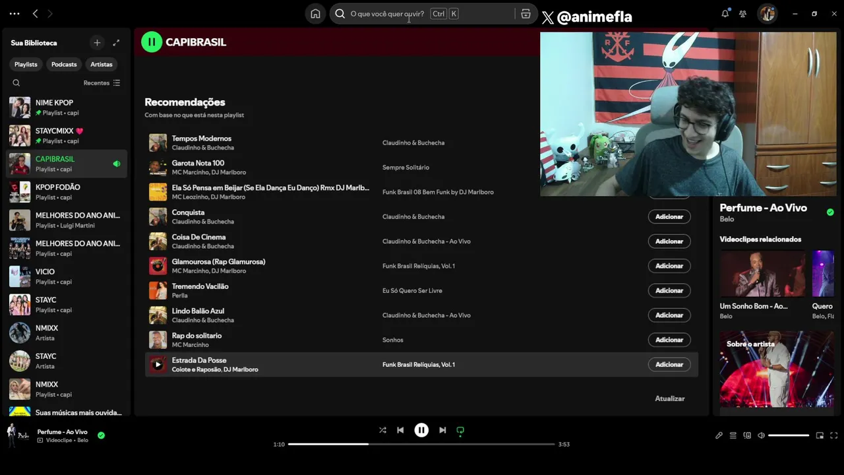Add Rap do solitario to playlist
844x475 pixels.
coord(669,340)
